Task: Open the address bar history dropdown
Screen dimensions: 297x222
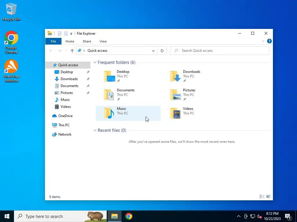Action: (x=153, y=51)
